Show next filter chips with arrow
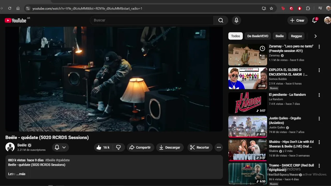The height and width of the screenshot is (186, 331). click(315, 36)
